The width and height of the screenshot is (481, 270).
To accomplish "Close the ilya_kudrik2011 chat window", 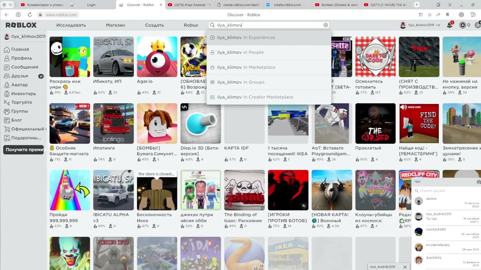I will [x=405, y=267].
